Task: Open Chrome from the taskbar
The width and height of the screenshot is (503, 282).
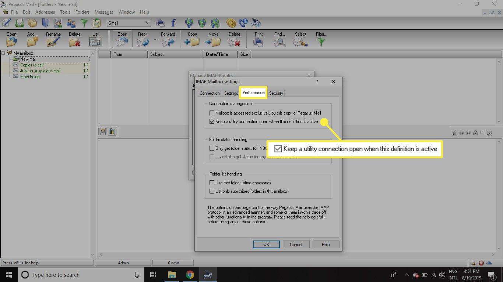Action: pyautogui.click(x=190, y=275)
